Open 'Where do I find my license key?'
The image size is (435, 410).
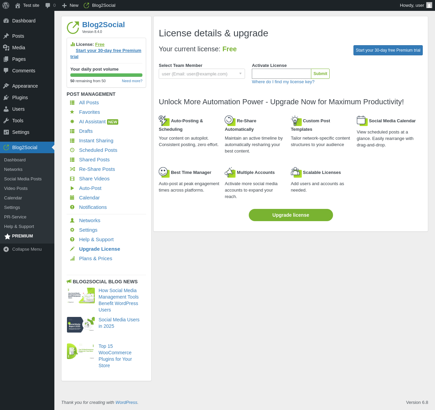283,82
